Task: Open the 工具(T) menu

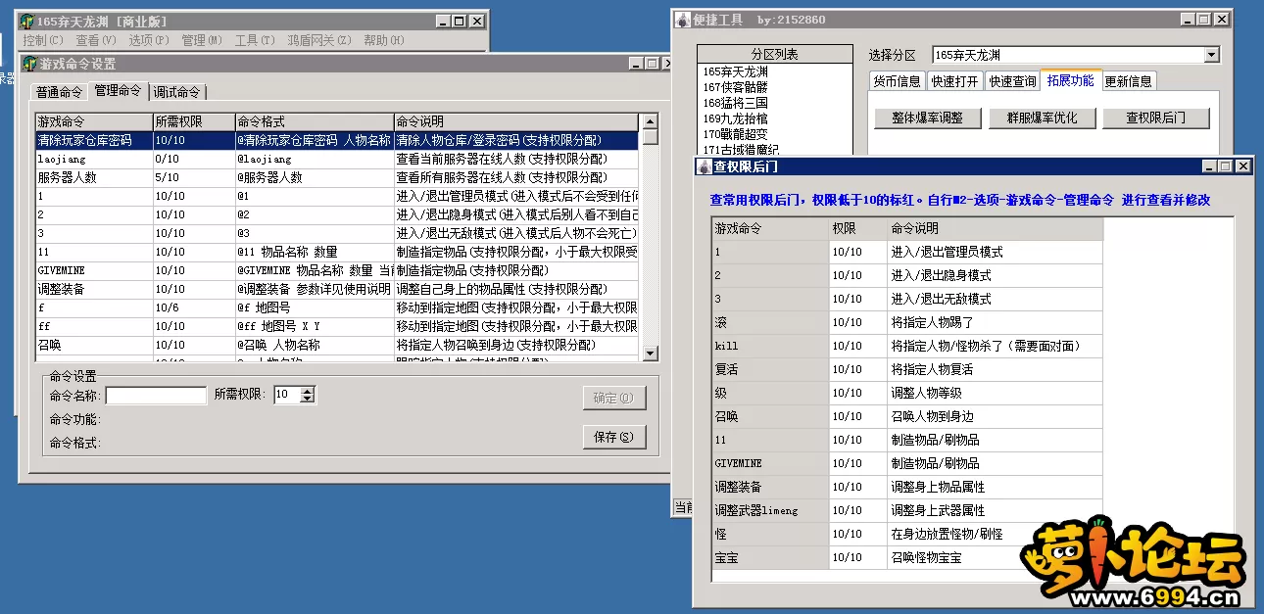Action: tap(254, 40)
